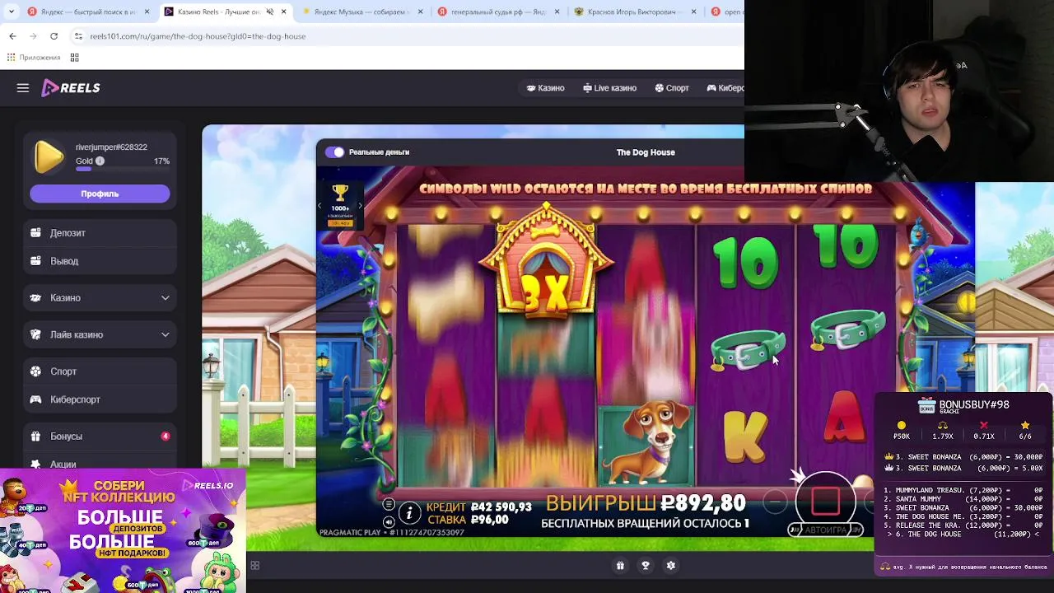
Task: Open Бонусы in the sidebar
Action: (x=100, y=437)
